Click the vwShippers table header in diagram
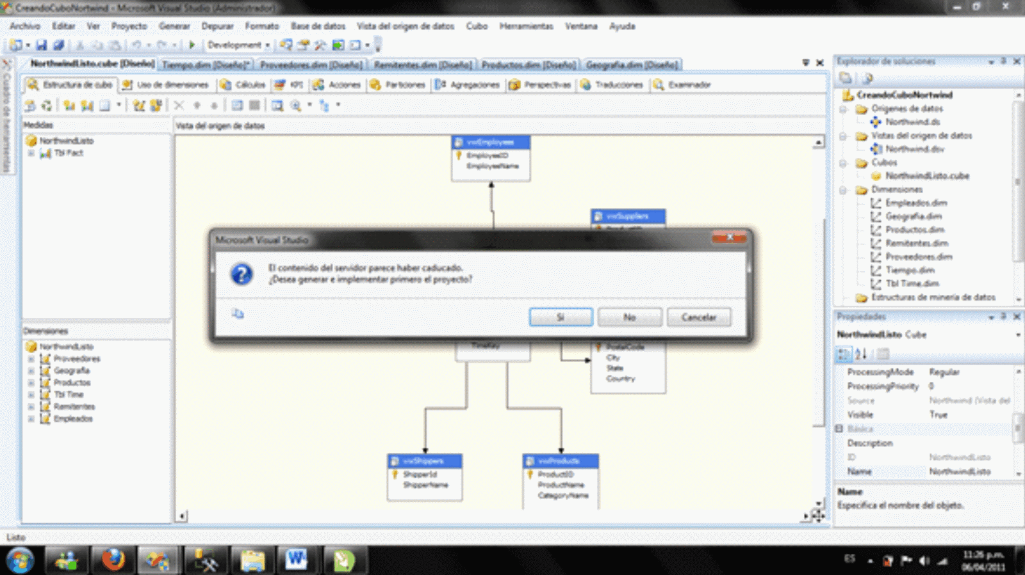Screen dimensions: 1025x575 (425, 461)
